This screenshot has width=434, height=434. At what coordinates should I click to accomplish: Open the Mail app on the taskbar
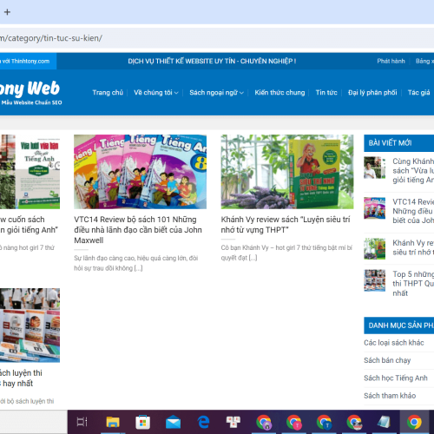click(173, 423)
